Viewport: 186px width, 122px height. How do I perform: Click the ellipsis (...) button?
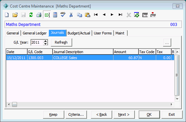pos(167,42)
